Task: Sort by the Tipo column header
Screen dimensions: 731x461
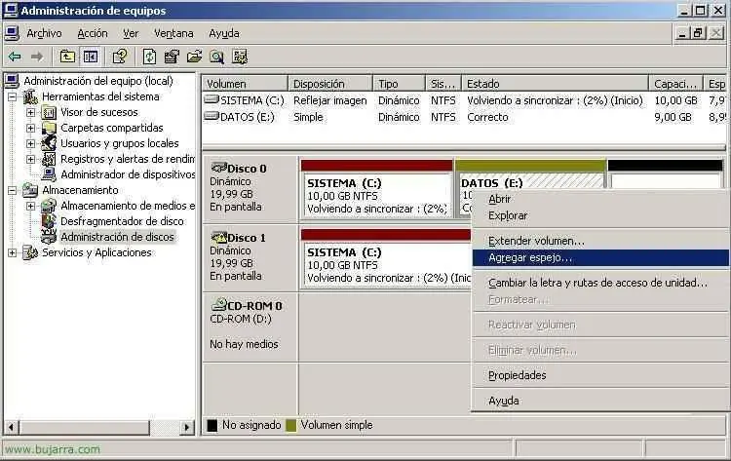Action: (399, 84)
